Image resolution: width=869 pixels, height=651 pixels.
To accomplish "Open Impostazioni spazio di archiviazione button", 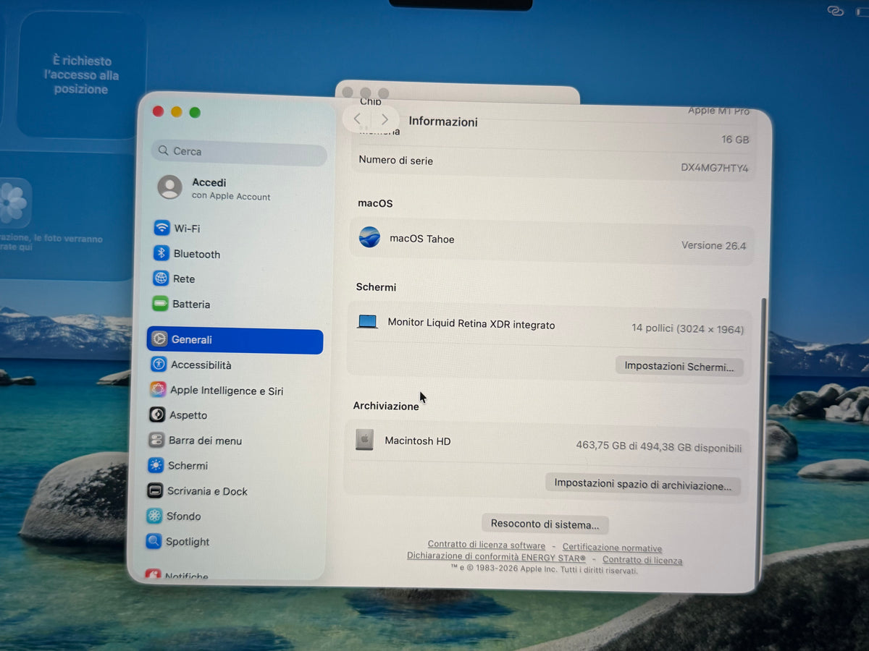I will pos(643,484).
